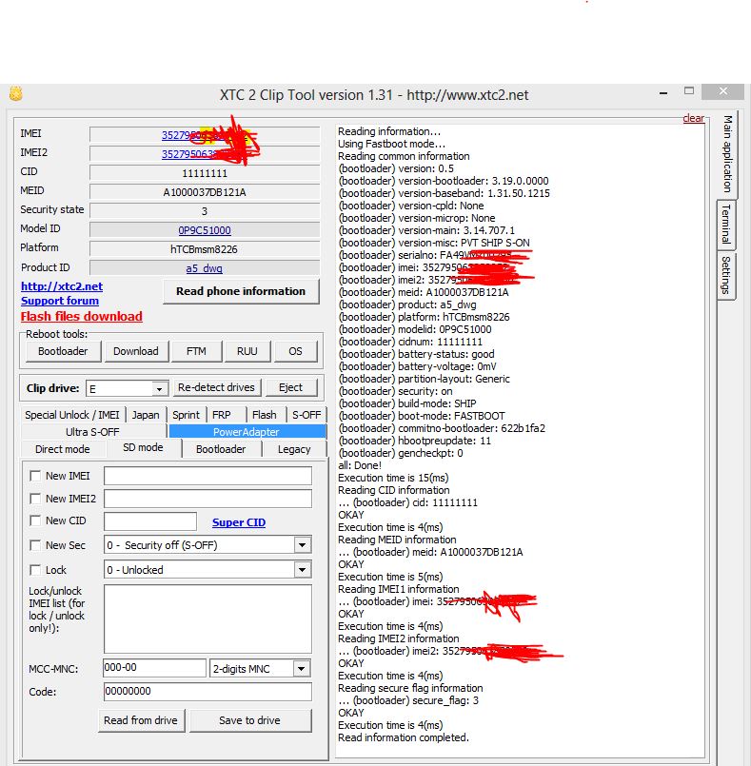Click the CID value 11111111
Image resolution: width=751 pixels, height=766 pixels.
(x=205, y=173)
